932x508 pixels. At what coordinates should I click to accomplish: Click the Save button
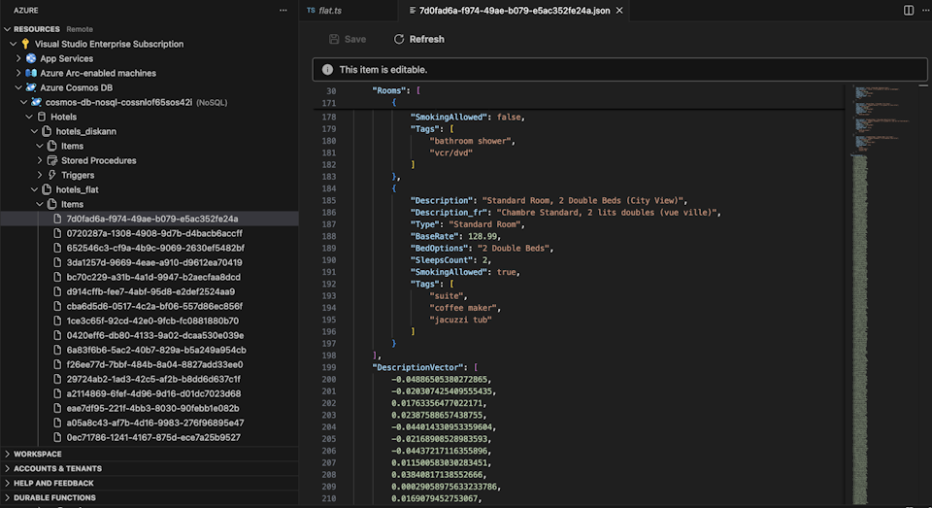click(347, 39)
